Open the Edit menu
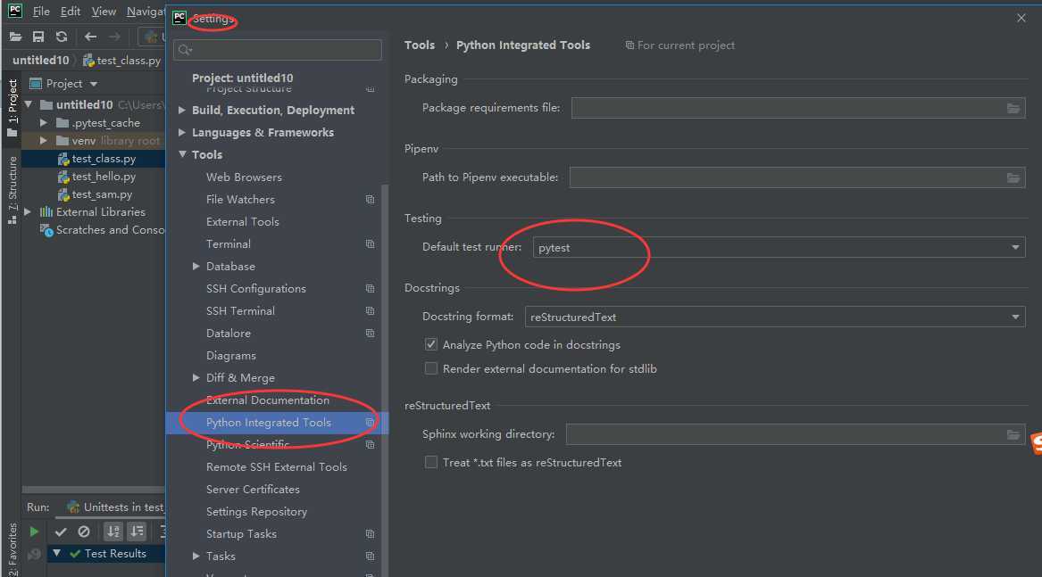Screen dimensions: 1042x577 [x=70, y=12]
